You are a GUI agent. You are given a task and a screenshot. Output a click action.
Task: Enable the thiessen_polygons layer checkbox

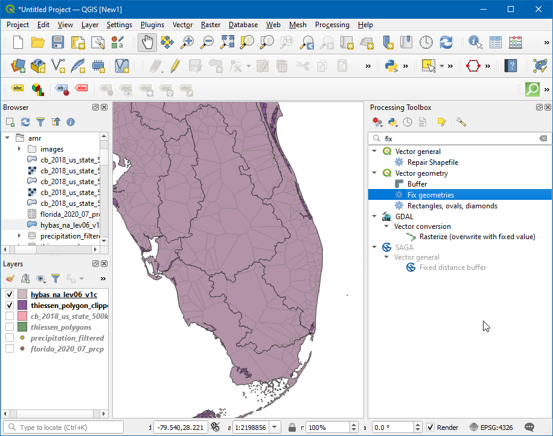(x=10, y=327)
